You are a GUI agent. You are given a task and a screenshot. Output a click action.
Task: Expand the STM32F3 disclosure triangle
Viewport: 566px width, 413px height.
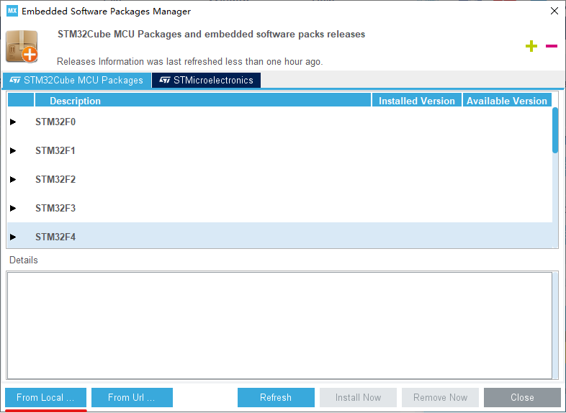pos(13,209)
